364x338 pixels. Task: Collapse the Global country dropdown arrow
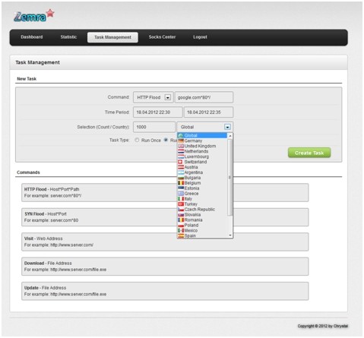[x=227, y=127]
